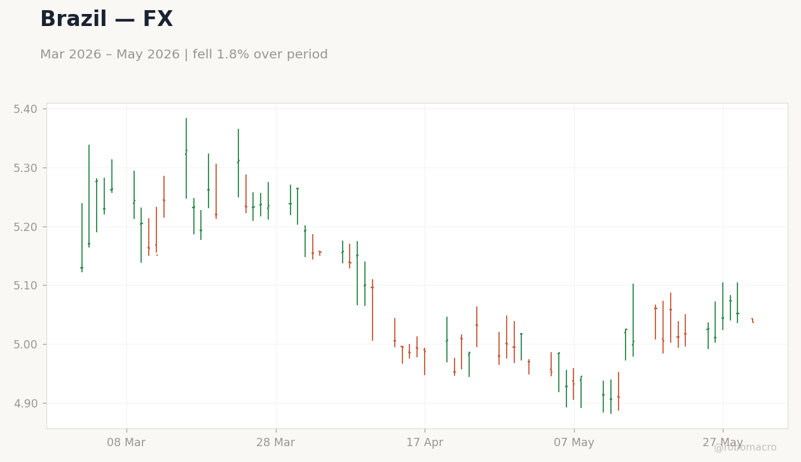The width and height of the screenshot is (801, 462).
Task: Select the first green bar starting near 5.13
Action: 82,237
